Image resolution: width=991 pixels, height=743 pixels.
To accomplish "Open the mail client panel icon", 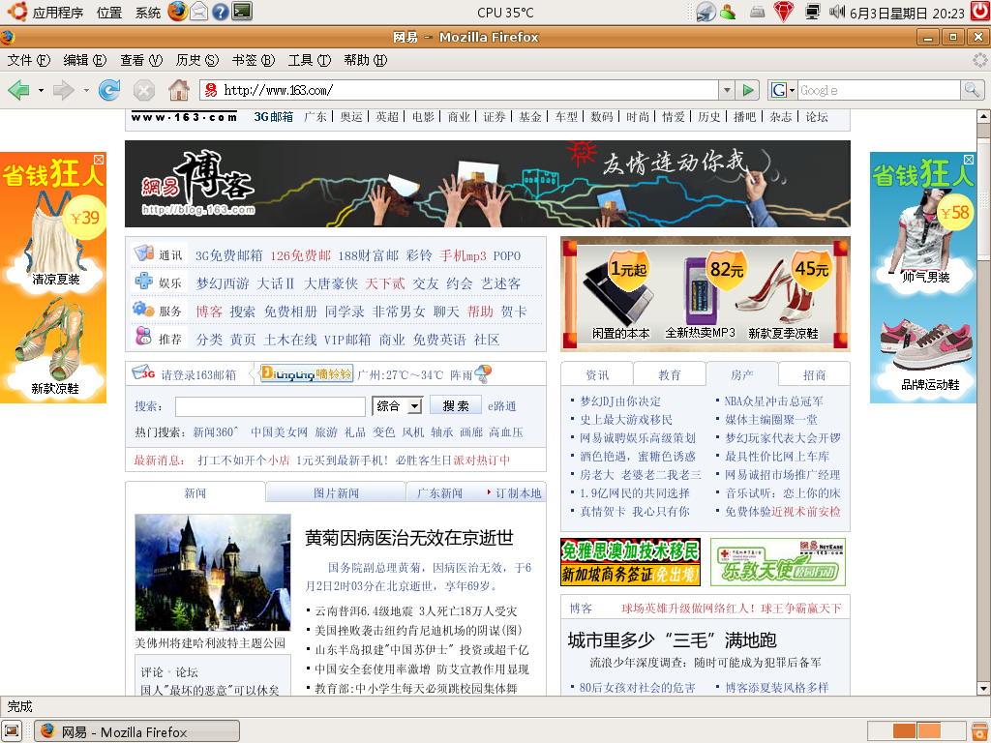I will (199, 12).
